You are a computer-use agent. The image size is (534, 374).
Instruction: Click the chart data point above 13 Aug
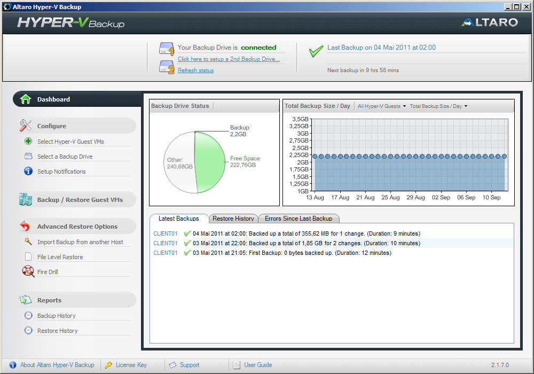(x=315, y=157)
